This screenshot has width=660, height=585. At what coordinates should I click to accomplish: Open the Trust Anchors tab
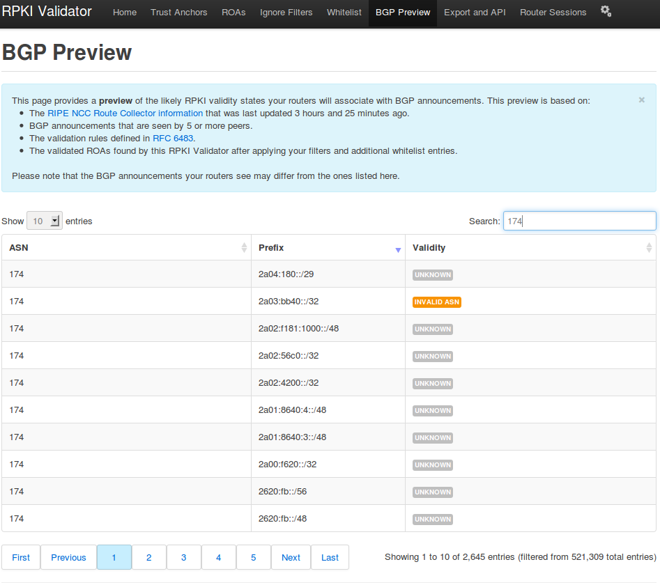click(179, 13)
